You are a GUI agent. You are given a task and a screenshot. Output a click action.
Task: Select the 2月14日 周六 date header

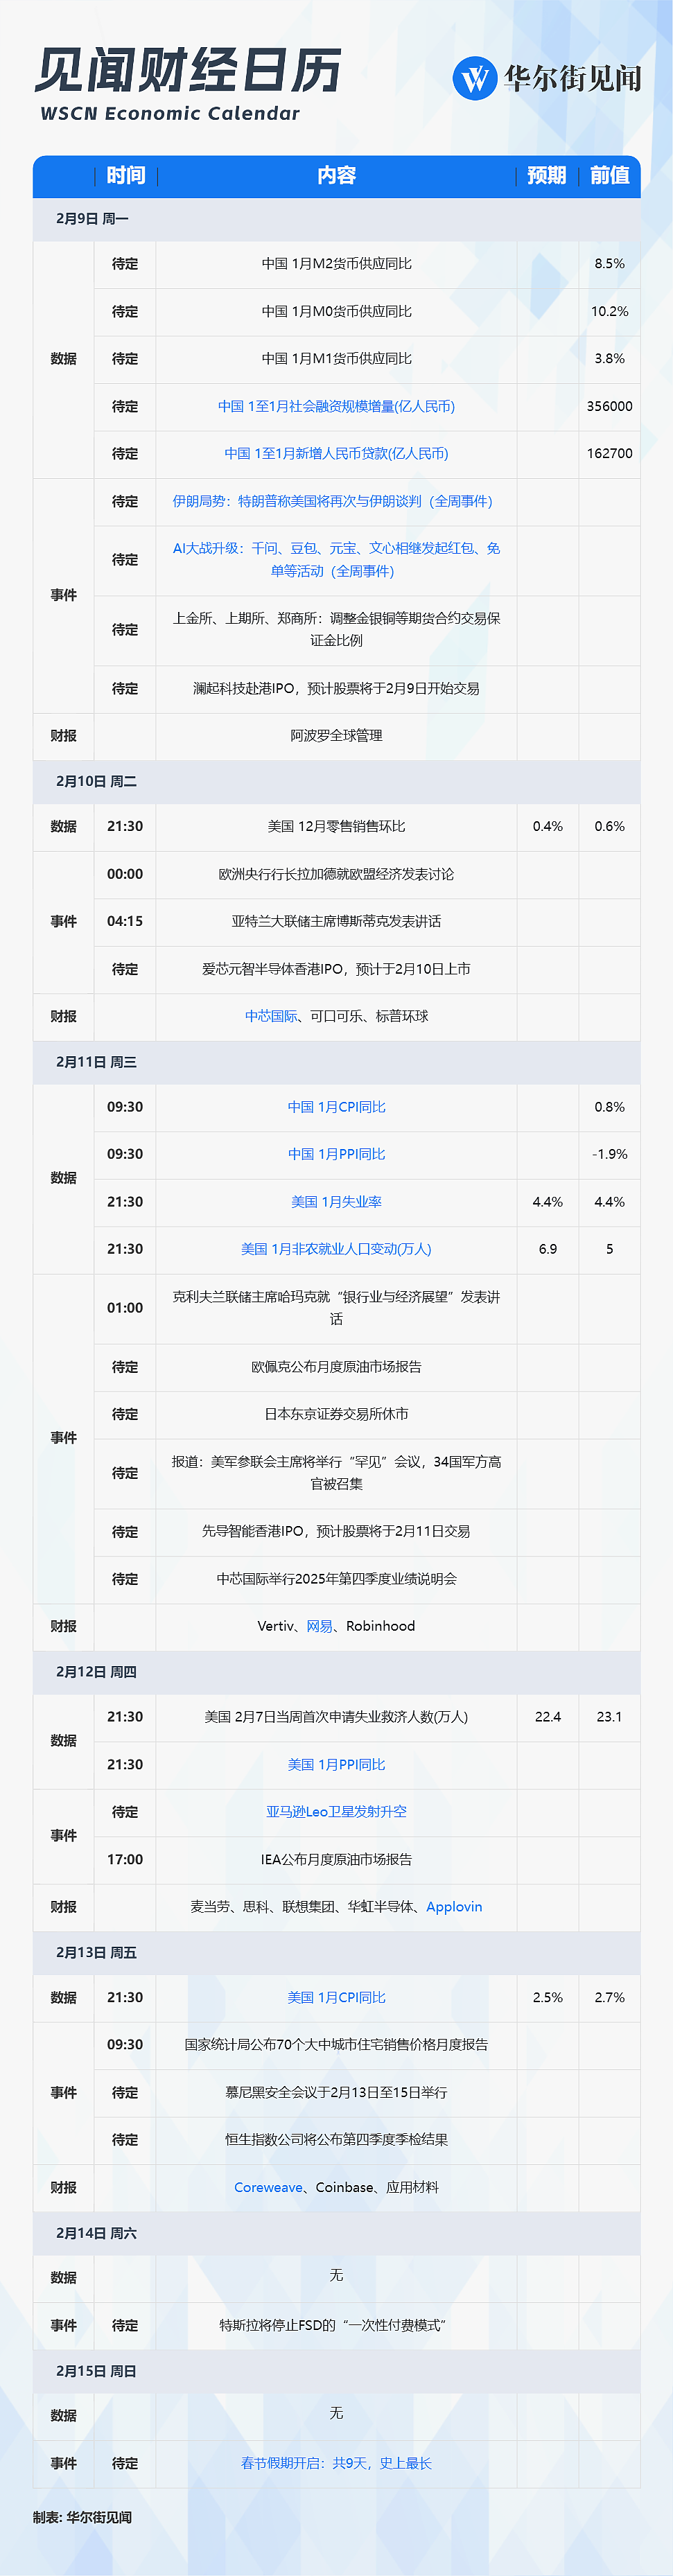pos(96,2234)
